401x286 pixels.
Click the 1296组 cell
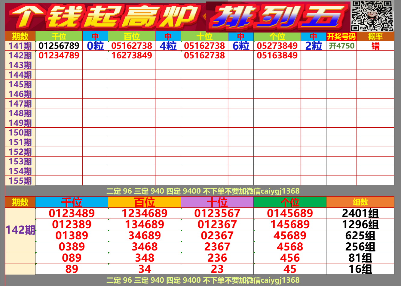tap(360, 225)
